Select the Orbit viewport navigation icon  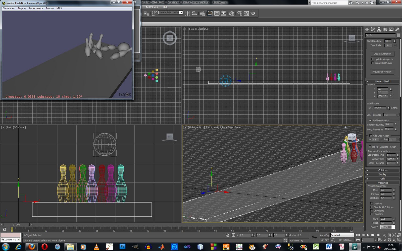coord(394,240)
